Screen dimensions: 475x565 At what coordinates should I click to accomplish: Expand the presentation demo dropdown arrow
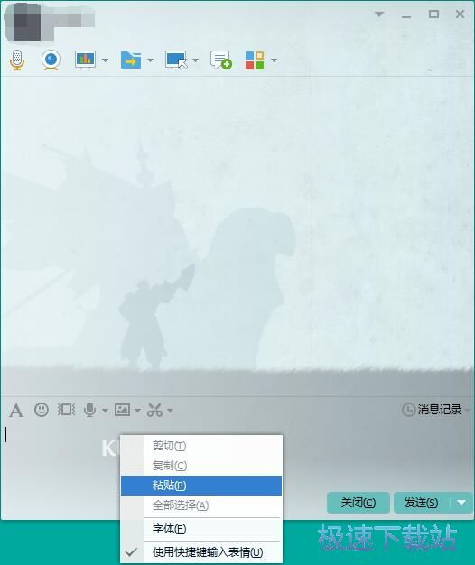[x=105, y=60]
